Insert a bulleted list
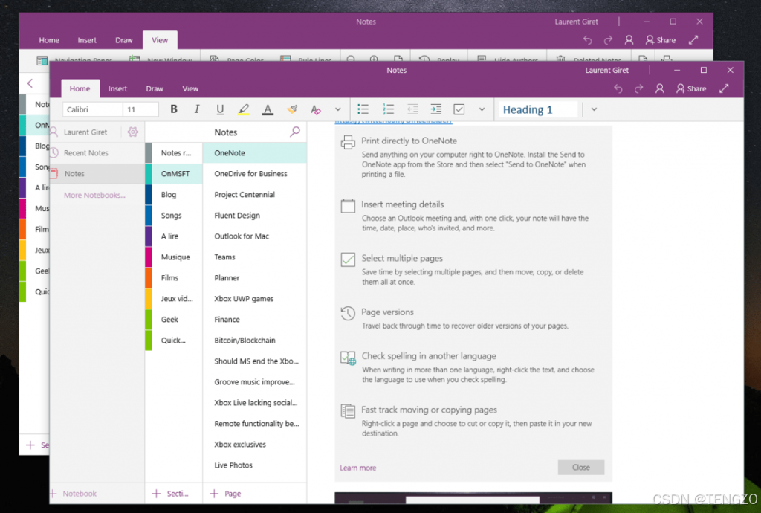 pyautogui.click(x=363, y=109)
